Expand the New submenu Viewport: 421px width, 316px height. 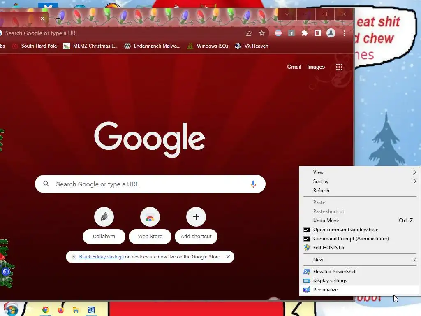tap(360, 260)
